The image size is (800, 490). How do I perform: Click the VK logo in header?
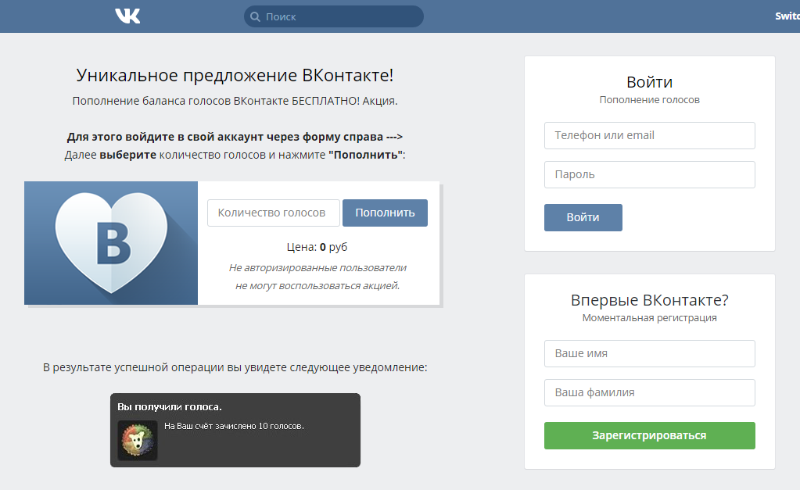(127, 16)
